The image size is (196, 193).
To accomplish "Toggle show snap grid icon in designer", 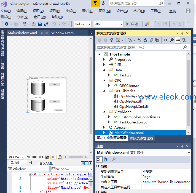I will (x=34, y=157).
